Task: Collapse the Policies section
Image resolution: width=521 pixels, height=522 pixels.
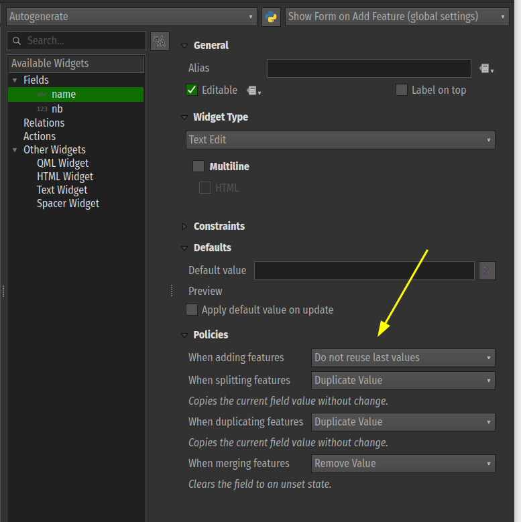Action: [x=185, y=335]
